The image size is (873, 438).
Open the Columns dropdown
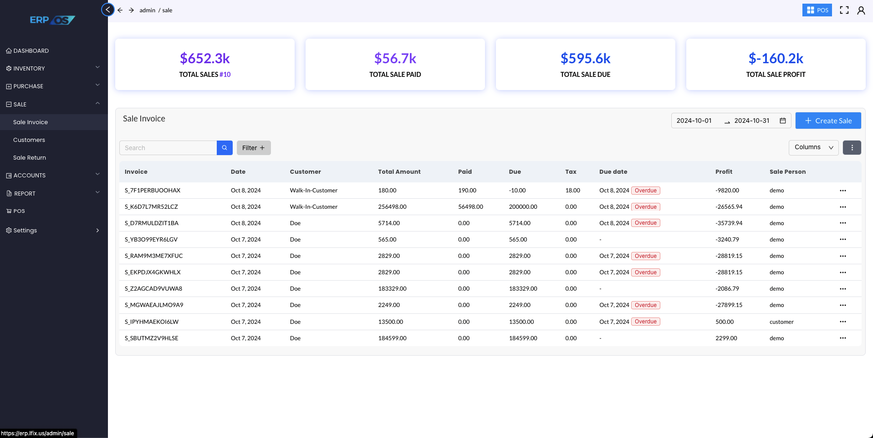click(x=813, y=147)
